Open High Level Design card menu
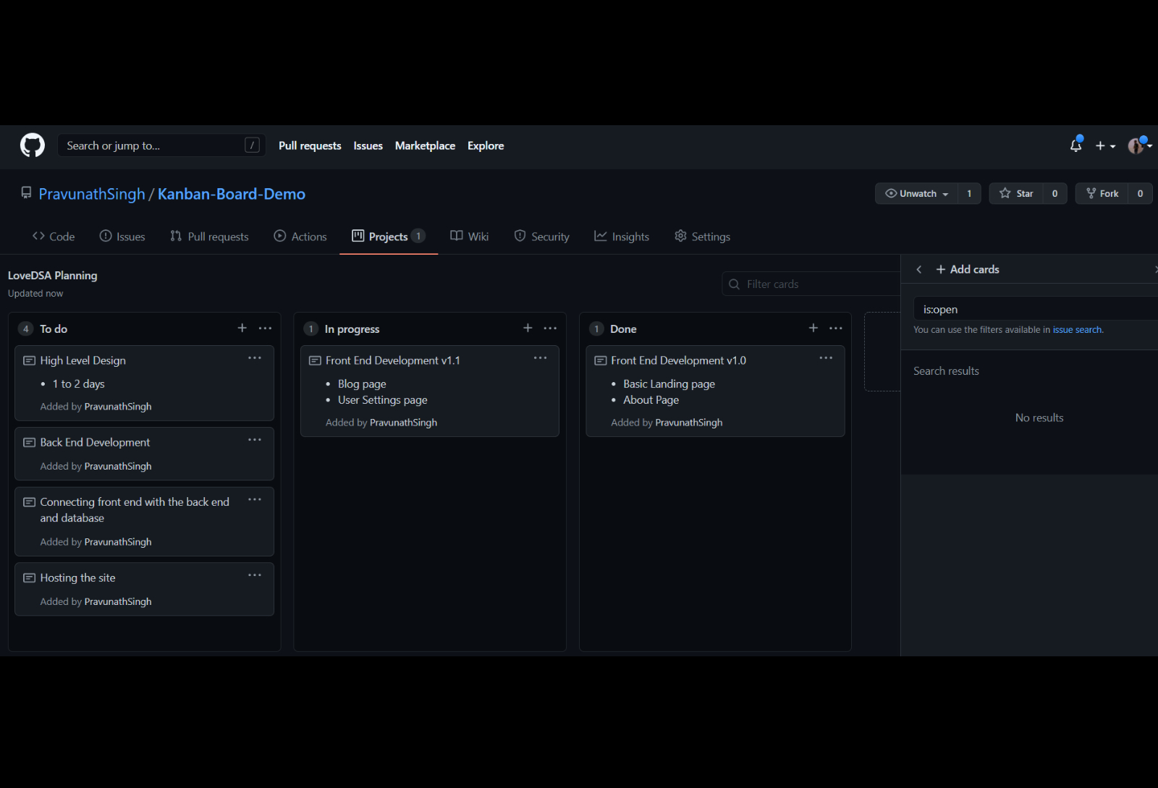Screen dimensions: 1158x788 pos(255,358)
